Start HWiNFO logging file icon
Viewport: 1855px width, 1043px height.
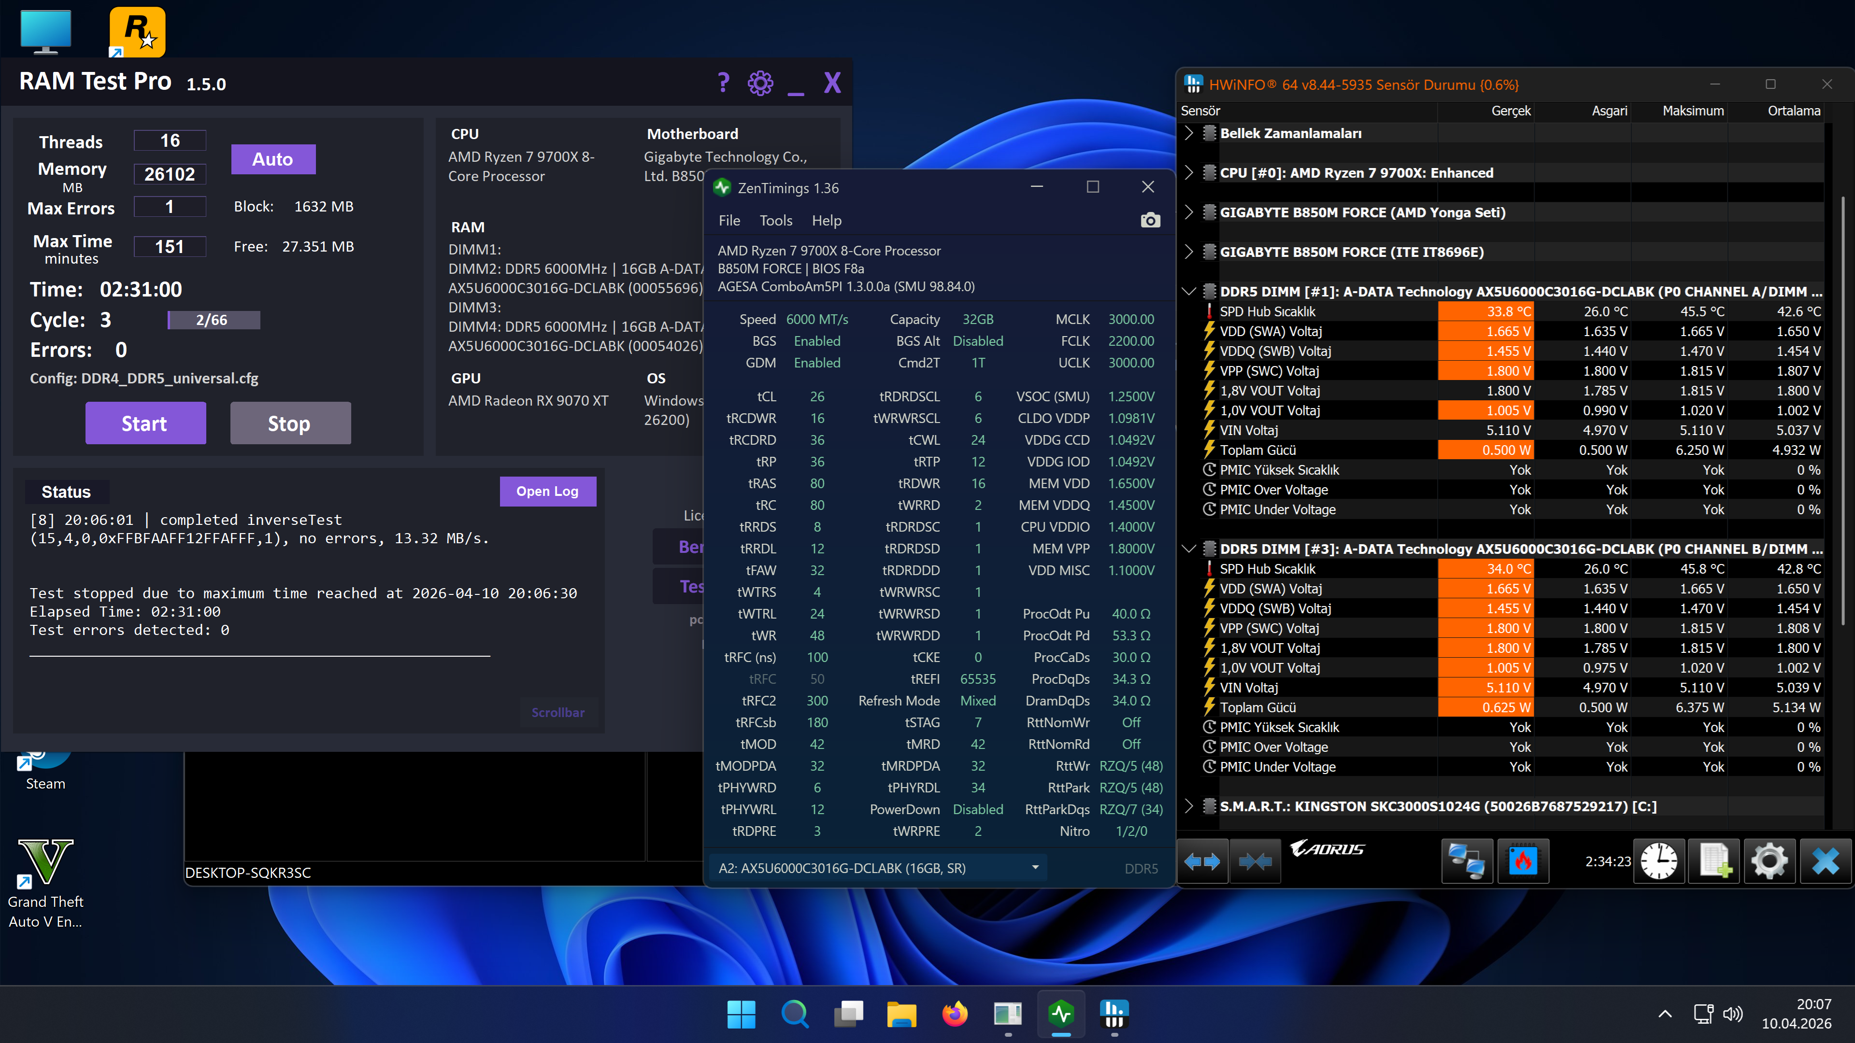tap(1714, 861)
